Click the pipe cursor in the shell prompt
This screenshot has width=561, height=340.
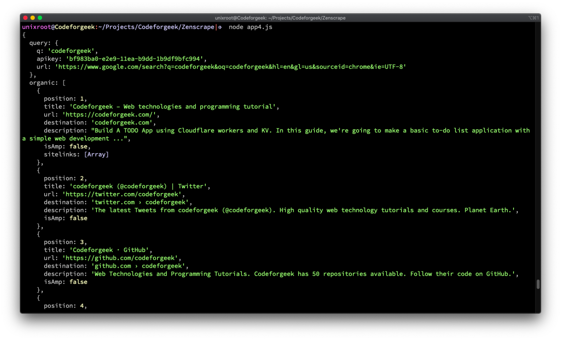[x=216, y=27]
